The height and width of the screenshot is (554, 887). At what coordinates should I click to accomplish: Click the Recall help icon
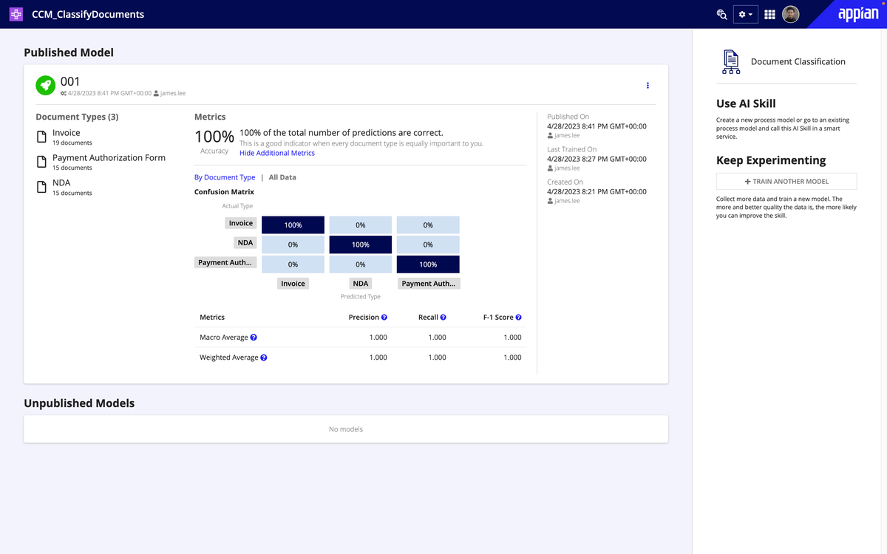pyautogui.click(x=443, y=318)
